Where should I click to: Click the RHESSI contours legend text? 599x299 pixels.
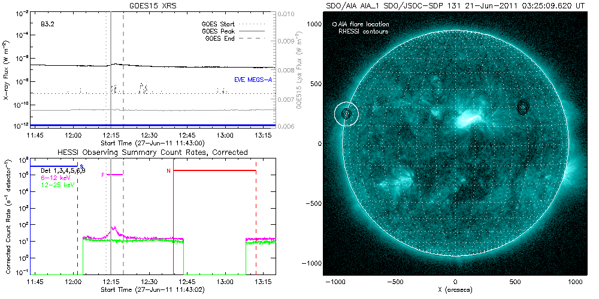[x=365, y=31]
